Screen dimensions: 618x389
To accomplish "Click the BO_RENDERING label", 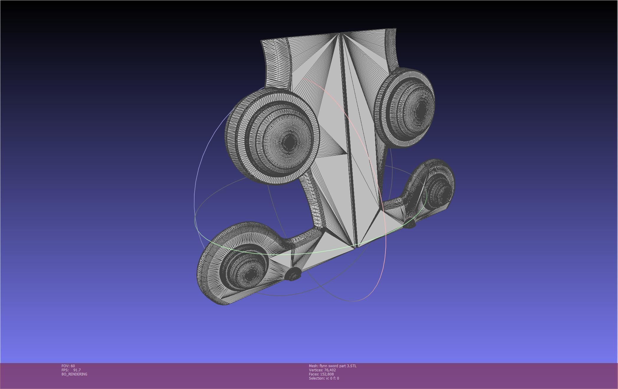I will point(74,374).
